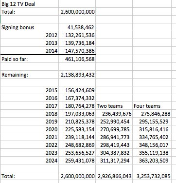This screenshot has height=183, width=176.
Task: Click the 2012 payment cell 132,261,536
Action: point(77,35)
